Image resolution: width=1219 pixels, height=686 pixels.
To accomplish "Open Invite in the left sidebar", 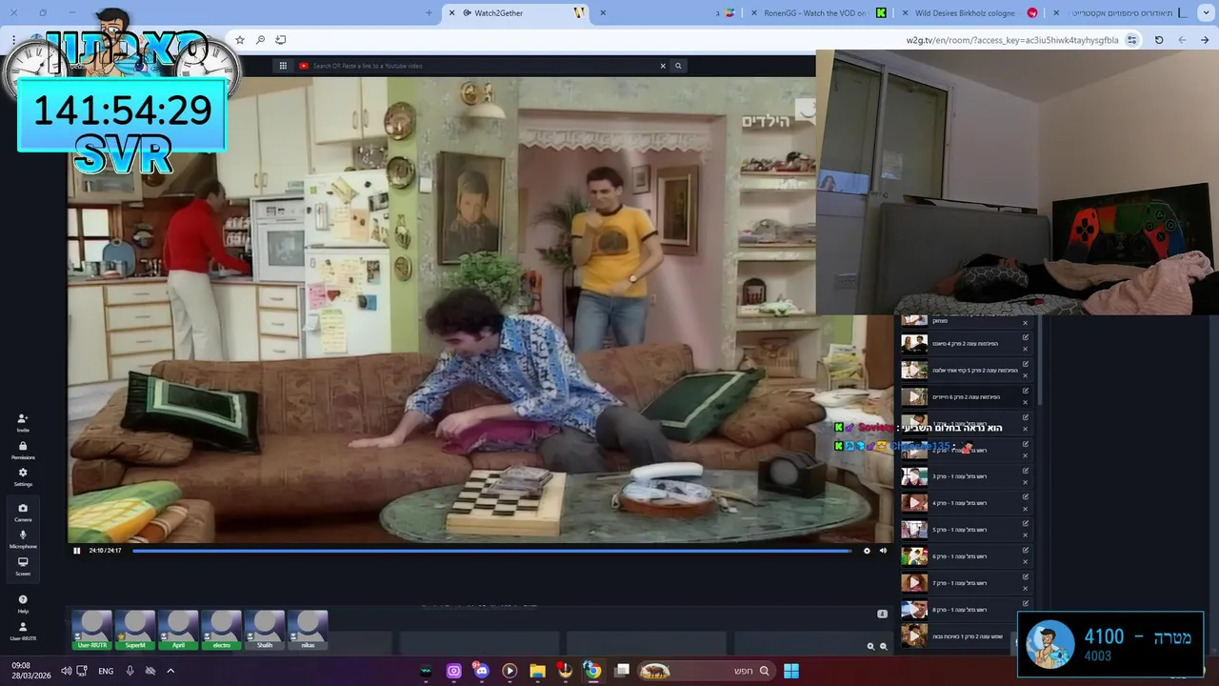I will click(x=23, y=423).
